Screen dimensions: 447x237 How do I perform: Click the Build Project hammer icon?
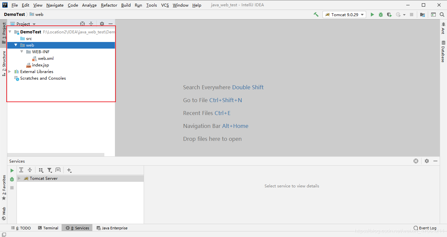(316, 15)
